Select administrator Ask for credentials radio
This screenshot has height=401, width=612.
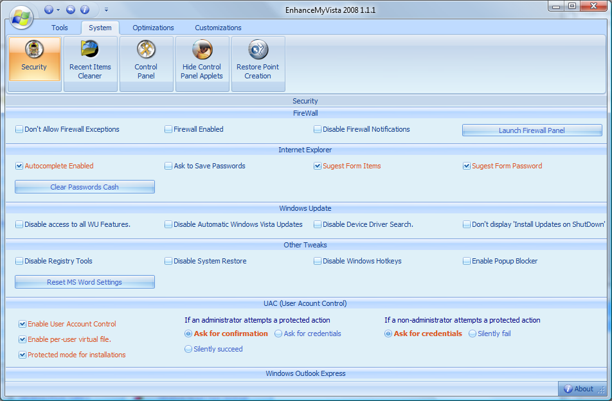[x=278, y=334]
